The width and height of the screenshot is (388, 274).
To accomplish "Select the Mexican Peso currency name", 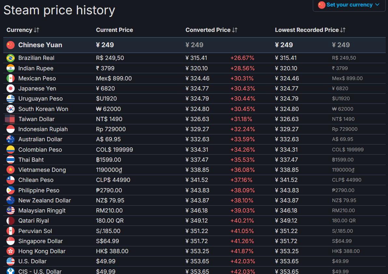I will point(37,78).
